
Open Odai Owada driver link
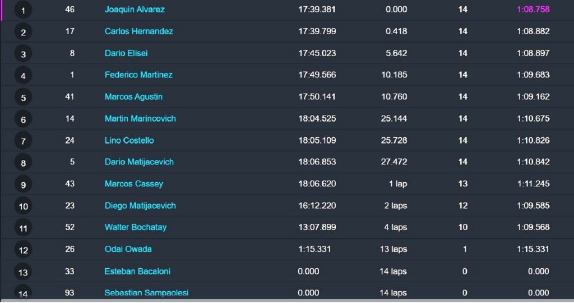[x=128, y=249]
